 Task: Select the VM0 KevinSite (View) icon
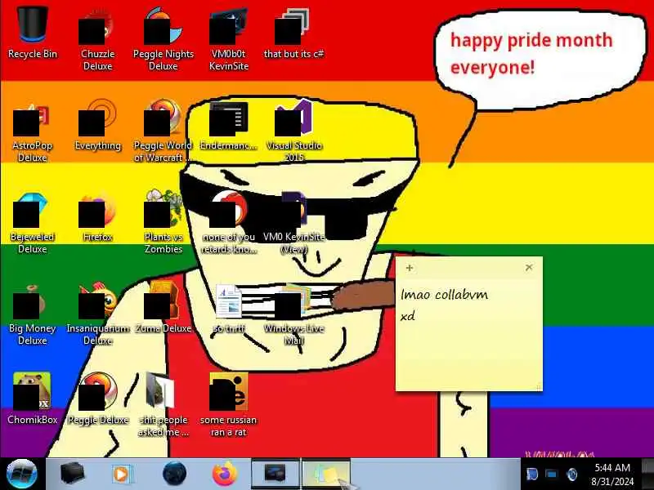point(293,221)
